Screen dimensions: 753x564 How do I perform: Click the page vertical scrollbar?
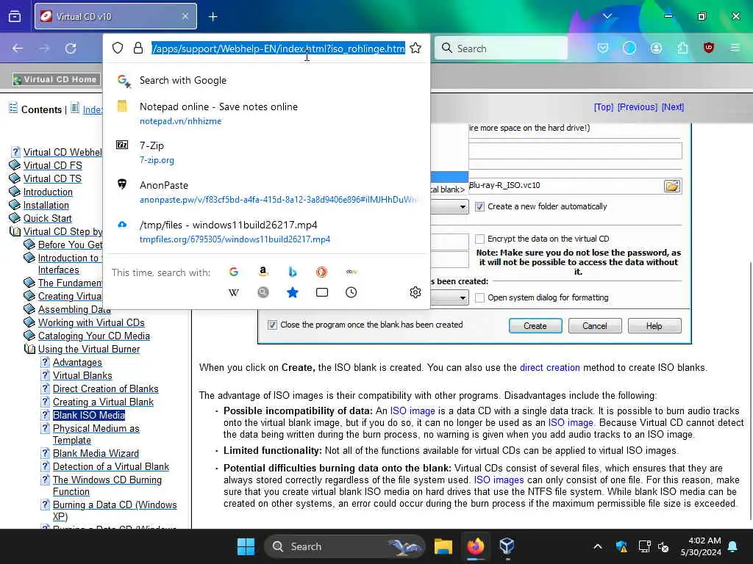749,391
